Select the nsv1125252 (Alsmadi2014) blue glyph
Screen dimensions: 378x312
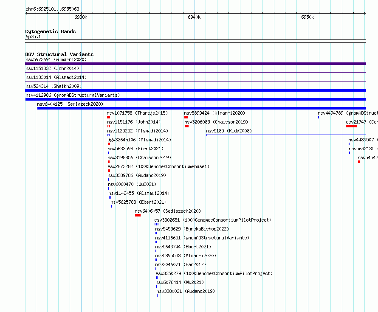point(108,135)
